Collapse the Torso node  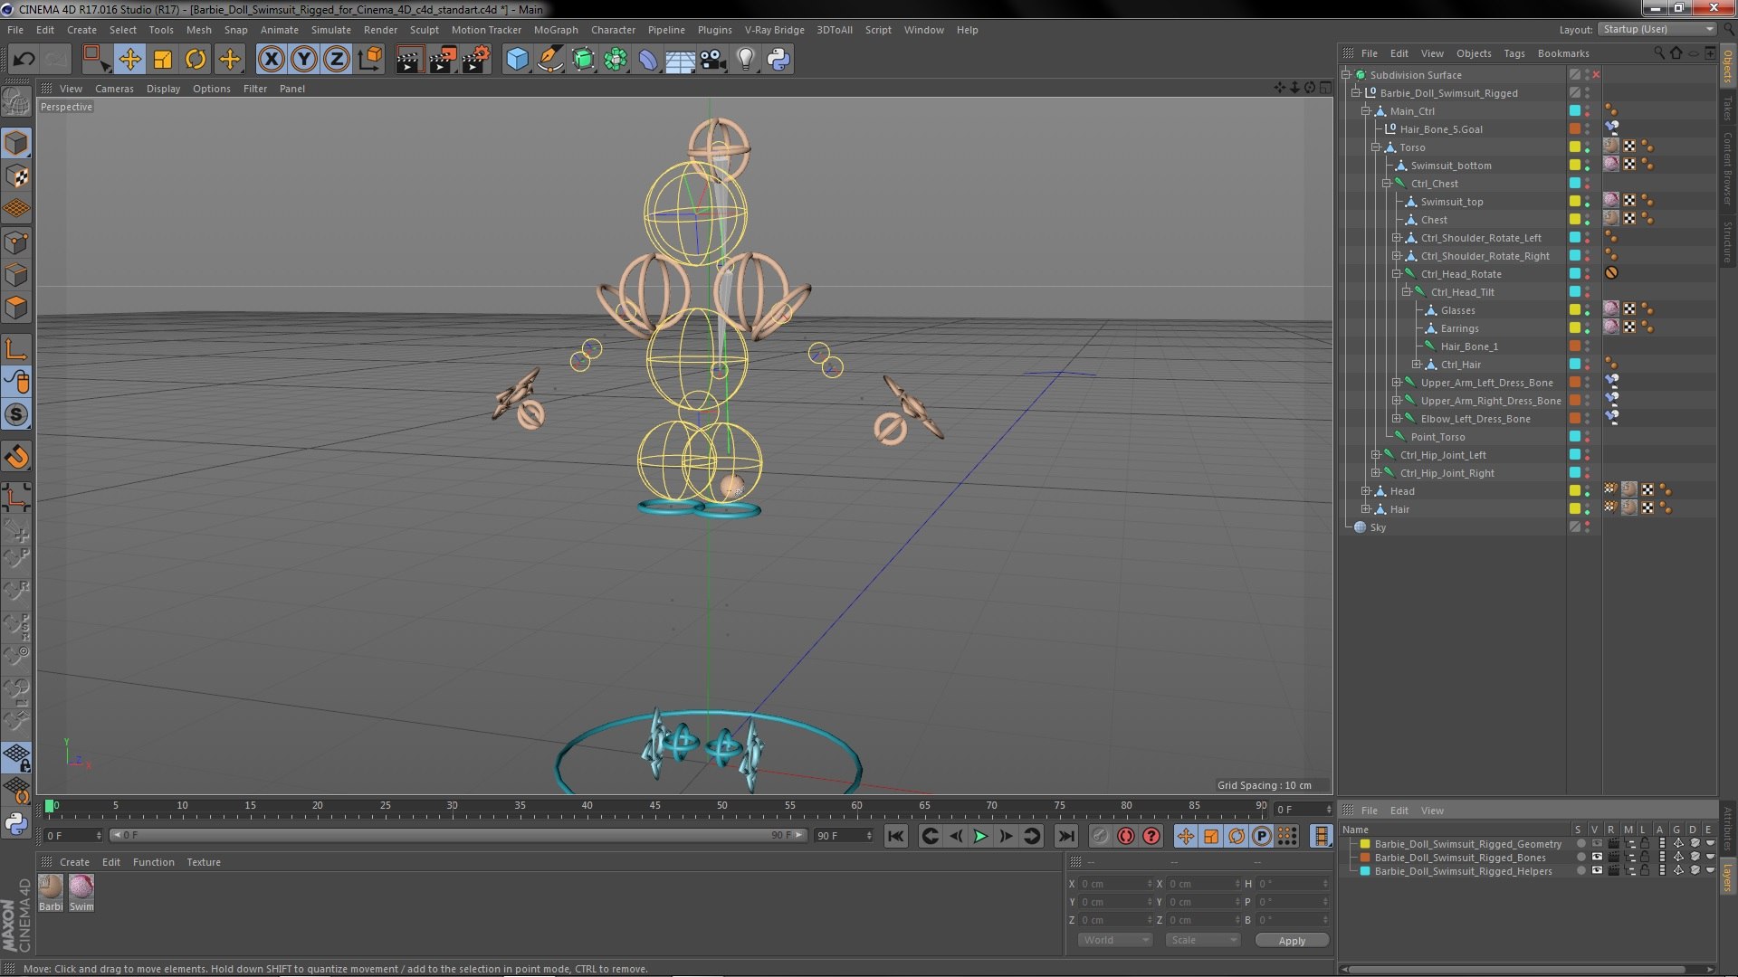[x=1376, y=147]
